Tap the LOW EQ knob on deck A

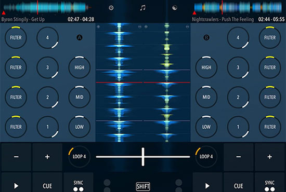coord(80,127)
